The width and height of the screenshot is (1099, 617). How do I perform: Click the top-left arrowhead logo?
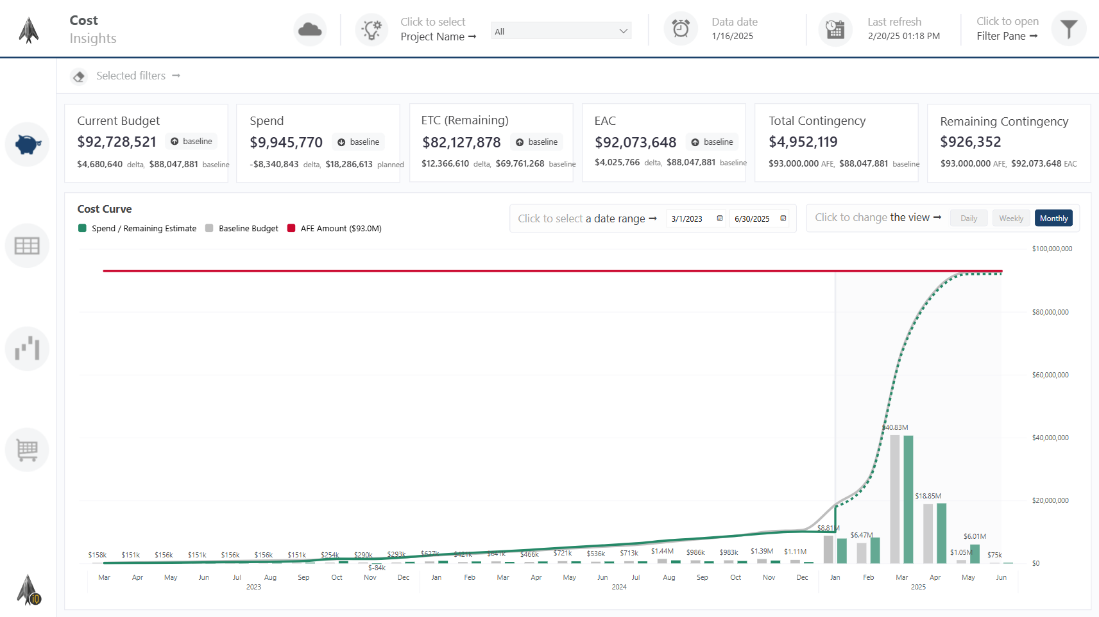click(29, 29)
